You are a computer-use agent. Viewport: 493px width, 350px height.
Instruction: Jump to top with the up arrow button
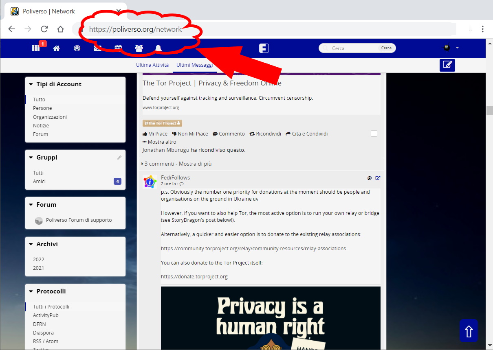pyautogui.click(x=469, y=331)
